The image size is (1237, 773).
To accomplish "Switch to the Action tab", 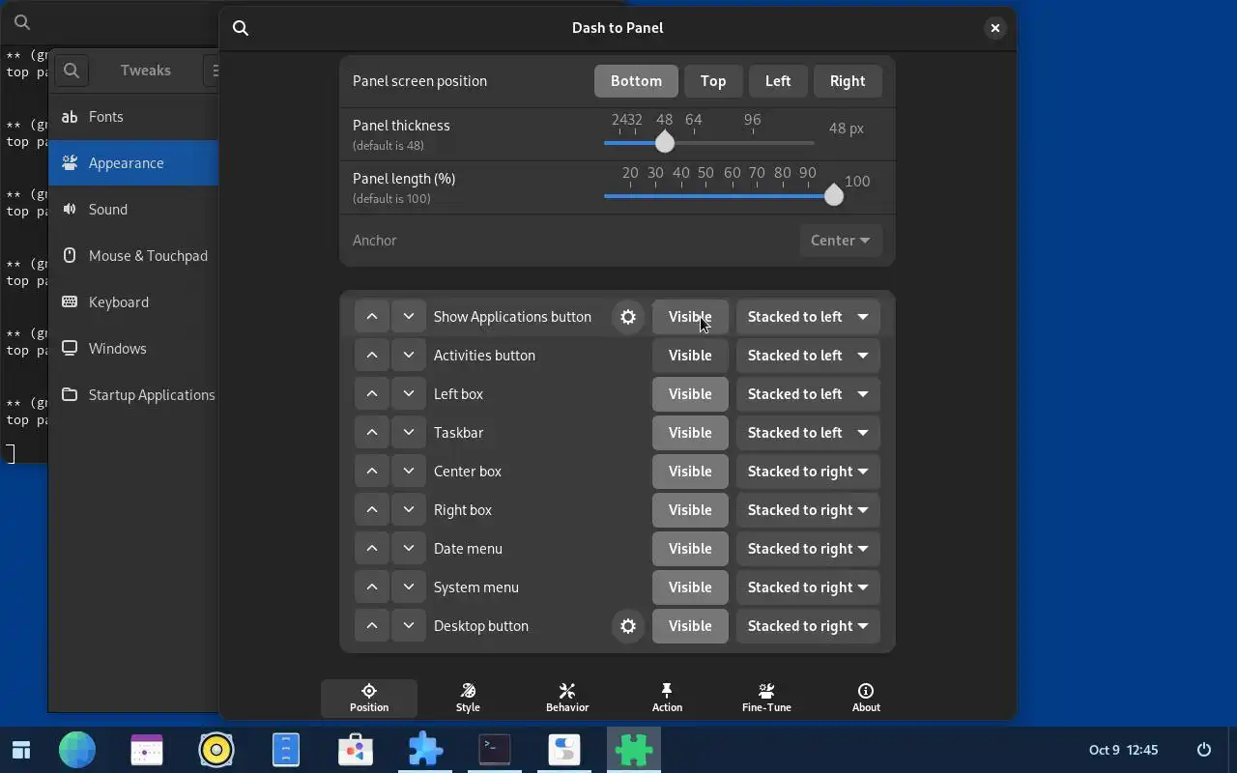I will [x=667, y=698].
